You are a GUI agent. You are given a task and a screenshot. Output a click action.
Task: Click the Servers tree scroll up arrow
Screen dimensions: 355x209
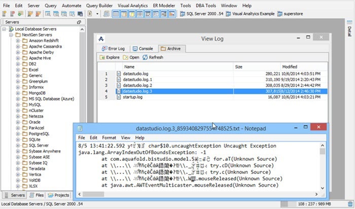(x=82, y=29)
